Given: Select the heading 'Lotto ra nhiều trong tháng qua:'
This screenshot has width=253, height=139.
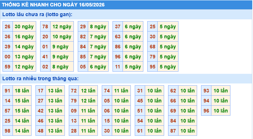Looking at the screenshot, I should coord(40,78).
